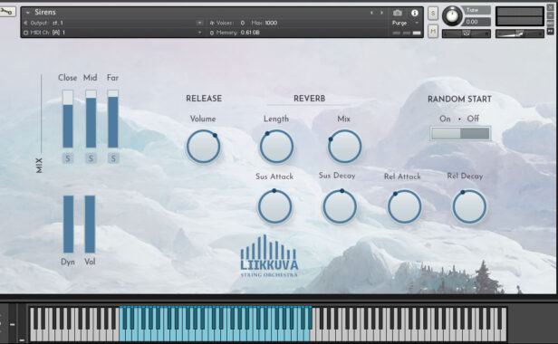
Task: Solo the Close mic
Action: (68, 158)
